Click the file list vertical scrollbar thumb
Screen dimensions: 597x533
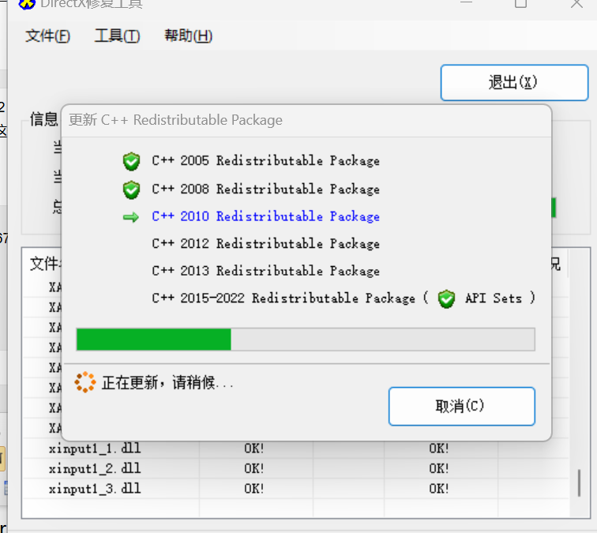(x=579, y=482)
